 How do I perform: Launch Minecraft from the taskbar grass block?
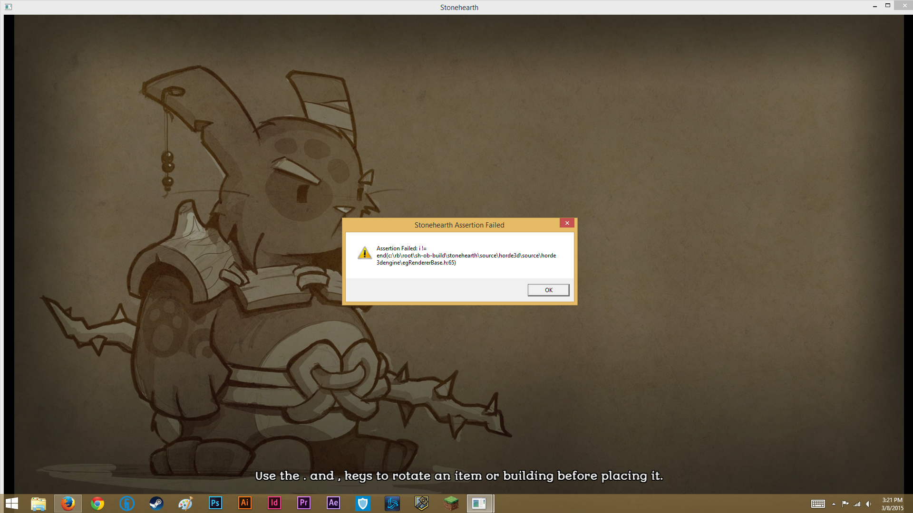coord(451,503)
